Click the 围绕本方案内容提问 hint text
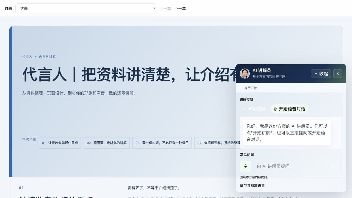 254,177
